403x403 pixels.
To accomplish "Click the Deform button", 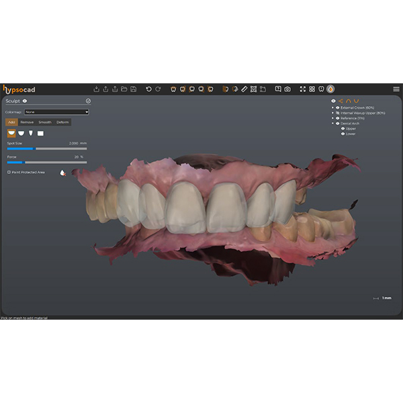I will tap(62, 122).
